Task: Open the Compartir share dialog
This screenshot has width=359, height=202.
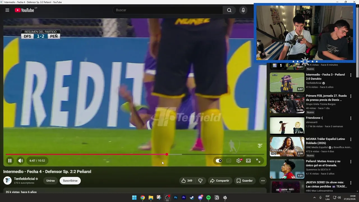Action: (x=220, y=181)
